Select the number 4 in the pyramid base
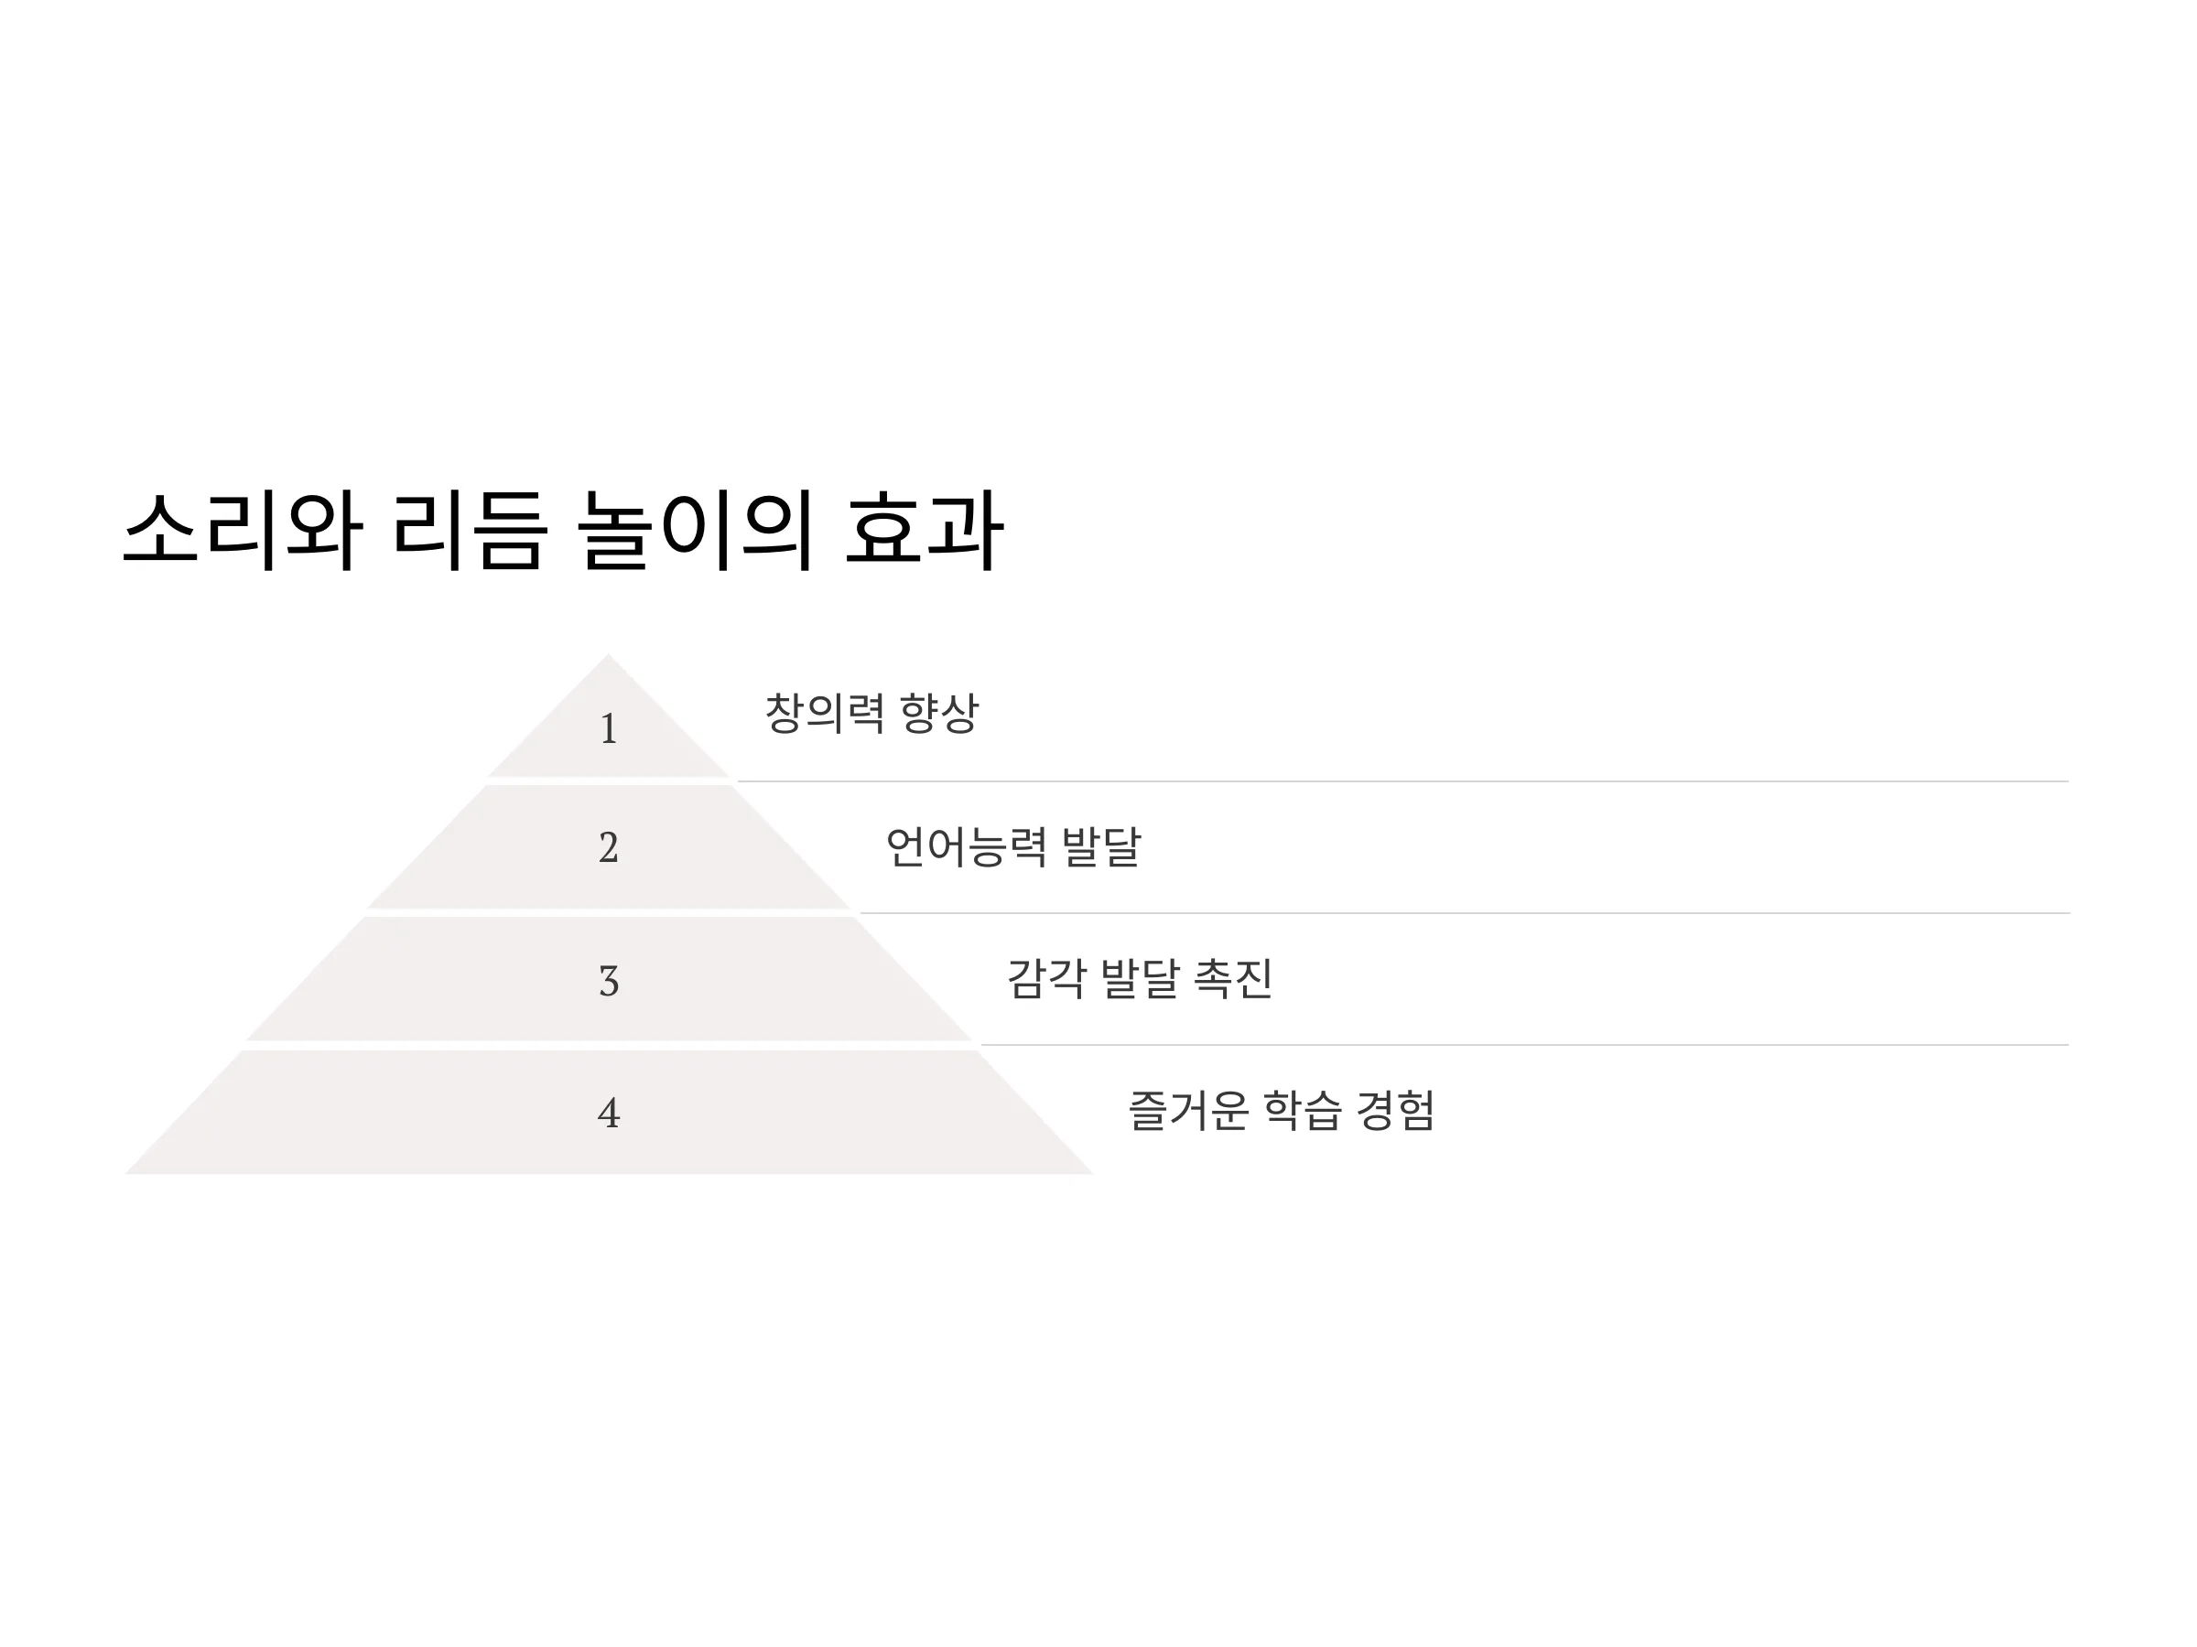This screenshot has width=2197, height=1647. point(609,1113)
